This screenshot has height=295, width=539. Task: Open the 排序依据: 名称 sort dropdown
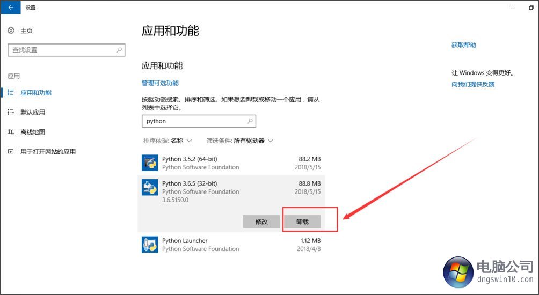click(x=167, y=141)
